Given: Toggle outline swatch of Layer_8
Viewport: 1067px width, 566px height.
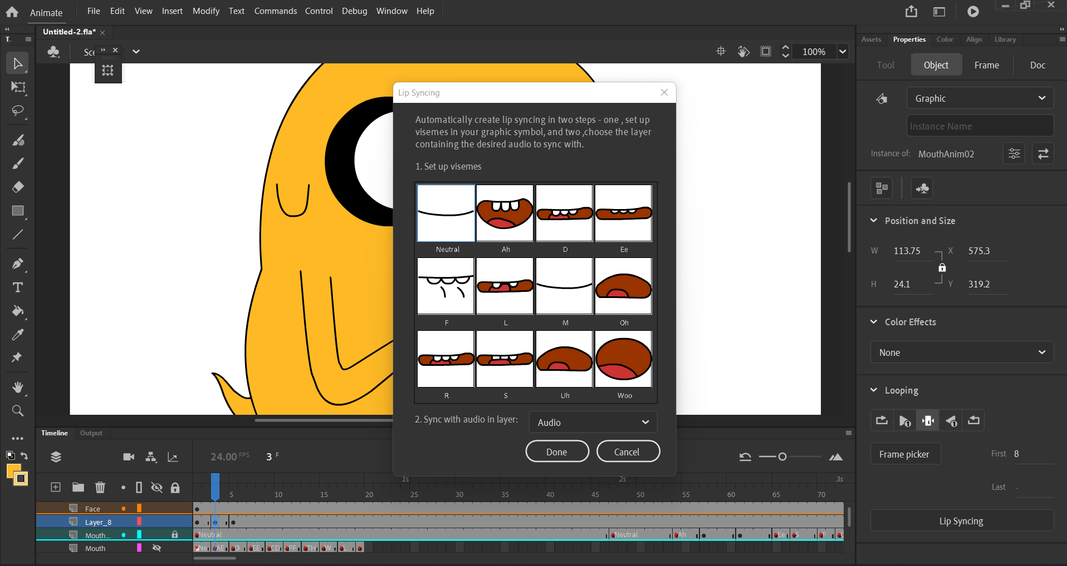Looking at the screenshot, I should pos(139,522).
